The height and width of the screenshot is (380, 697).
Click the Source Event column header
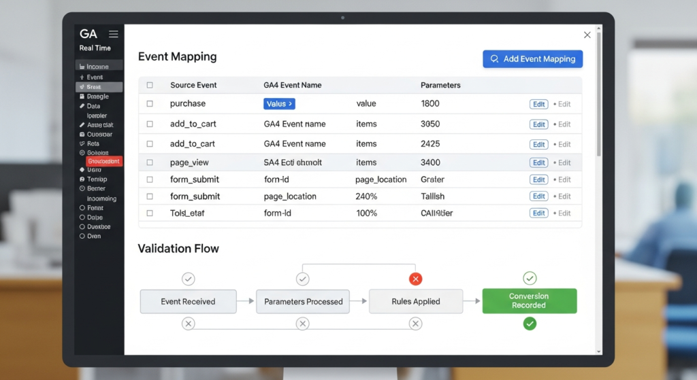point(193,85)
